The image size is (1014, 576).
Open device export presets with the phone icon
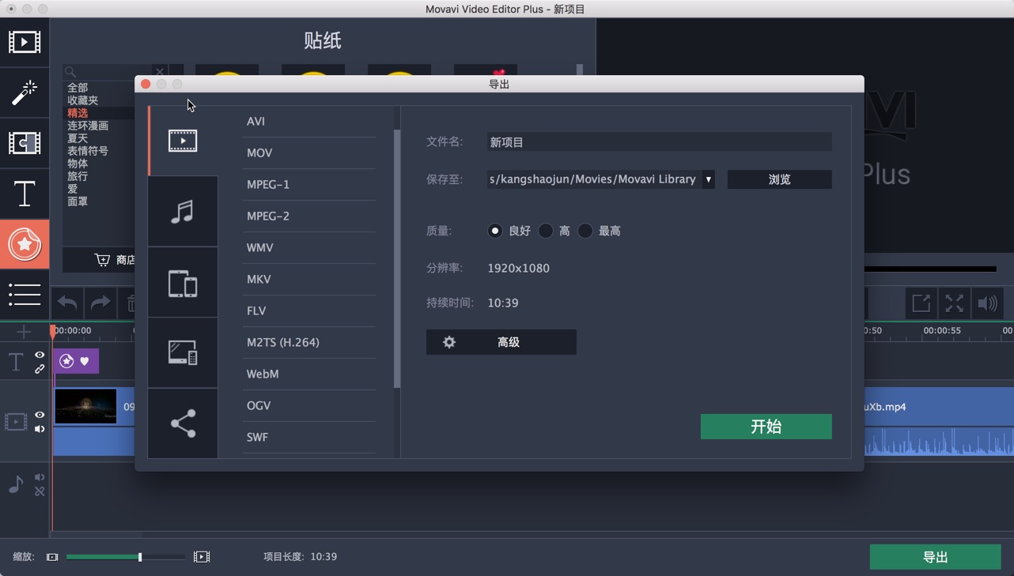(183, 282)
